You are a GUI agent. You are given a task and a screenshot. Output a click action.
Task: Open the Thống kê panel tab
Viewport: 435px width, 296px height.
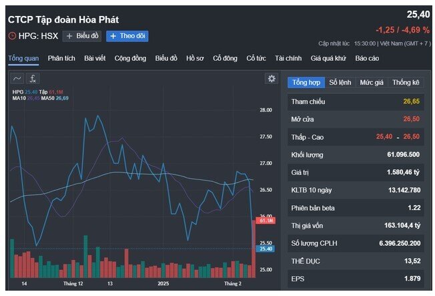point(406,83)
